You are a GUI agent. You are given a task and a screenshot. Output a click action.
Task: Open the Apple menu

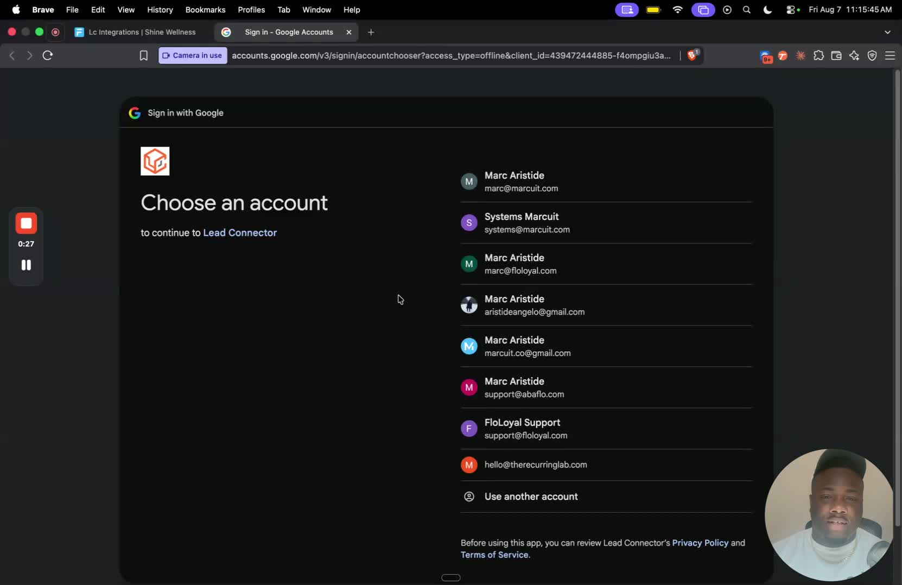pos(16,10)
